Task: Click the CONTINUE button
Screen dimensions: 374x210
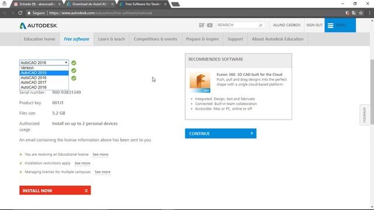Action: coord(221,134)
